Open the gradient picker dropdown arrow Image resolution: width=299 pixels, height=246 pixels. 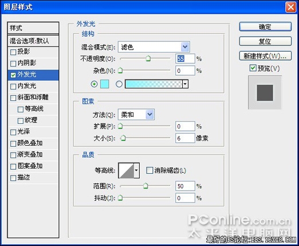(185, 84)
